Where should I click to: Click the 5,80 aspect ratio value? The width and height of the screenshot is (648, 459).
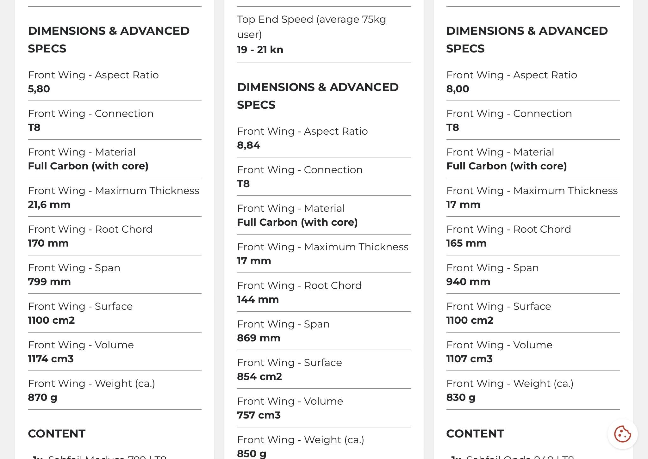pyautogui.click(x=39, y=89)
